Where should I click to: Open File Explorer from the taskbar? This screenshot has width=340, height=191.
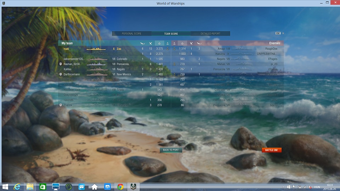click(30, 187)
